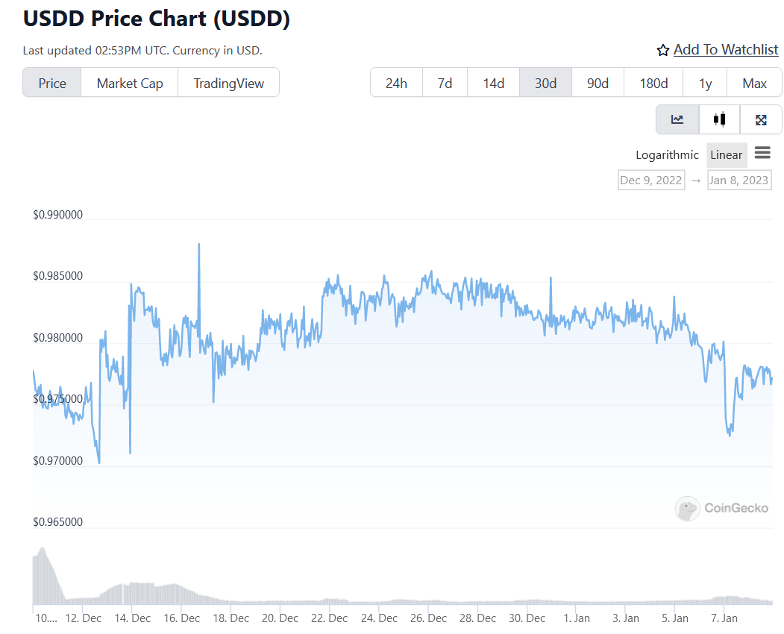Select the Price tab
Screen dimensions: 784x634
(x=52, y=83)
